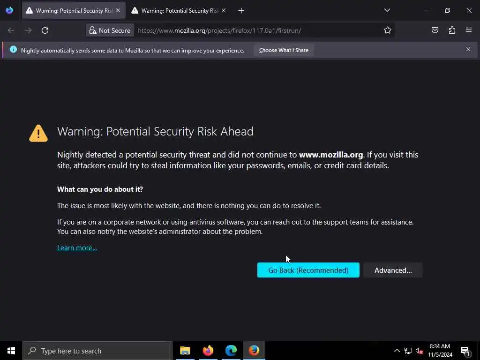Click the What can you do about it? text

click(100, 189)
